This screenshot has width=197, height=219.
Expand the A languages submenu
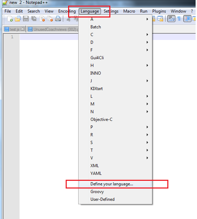(x=115, y=19)
